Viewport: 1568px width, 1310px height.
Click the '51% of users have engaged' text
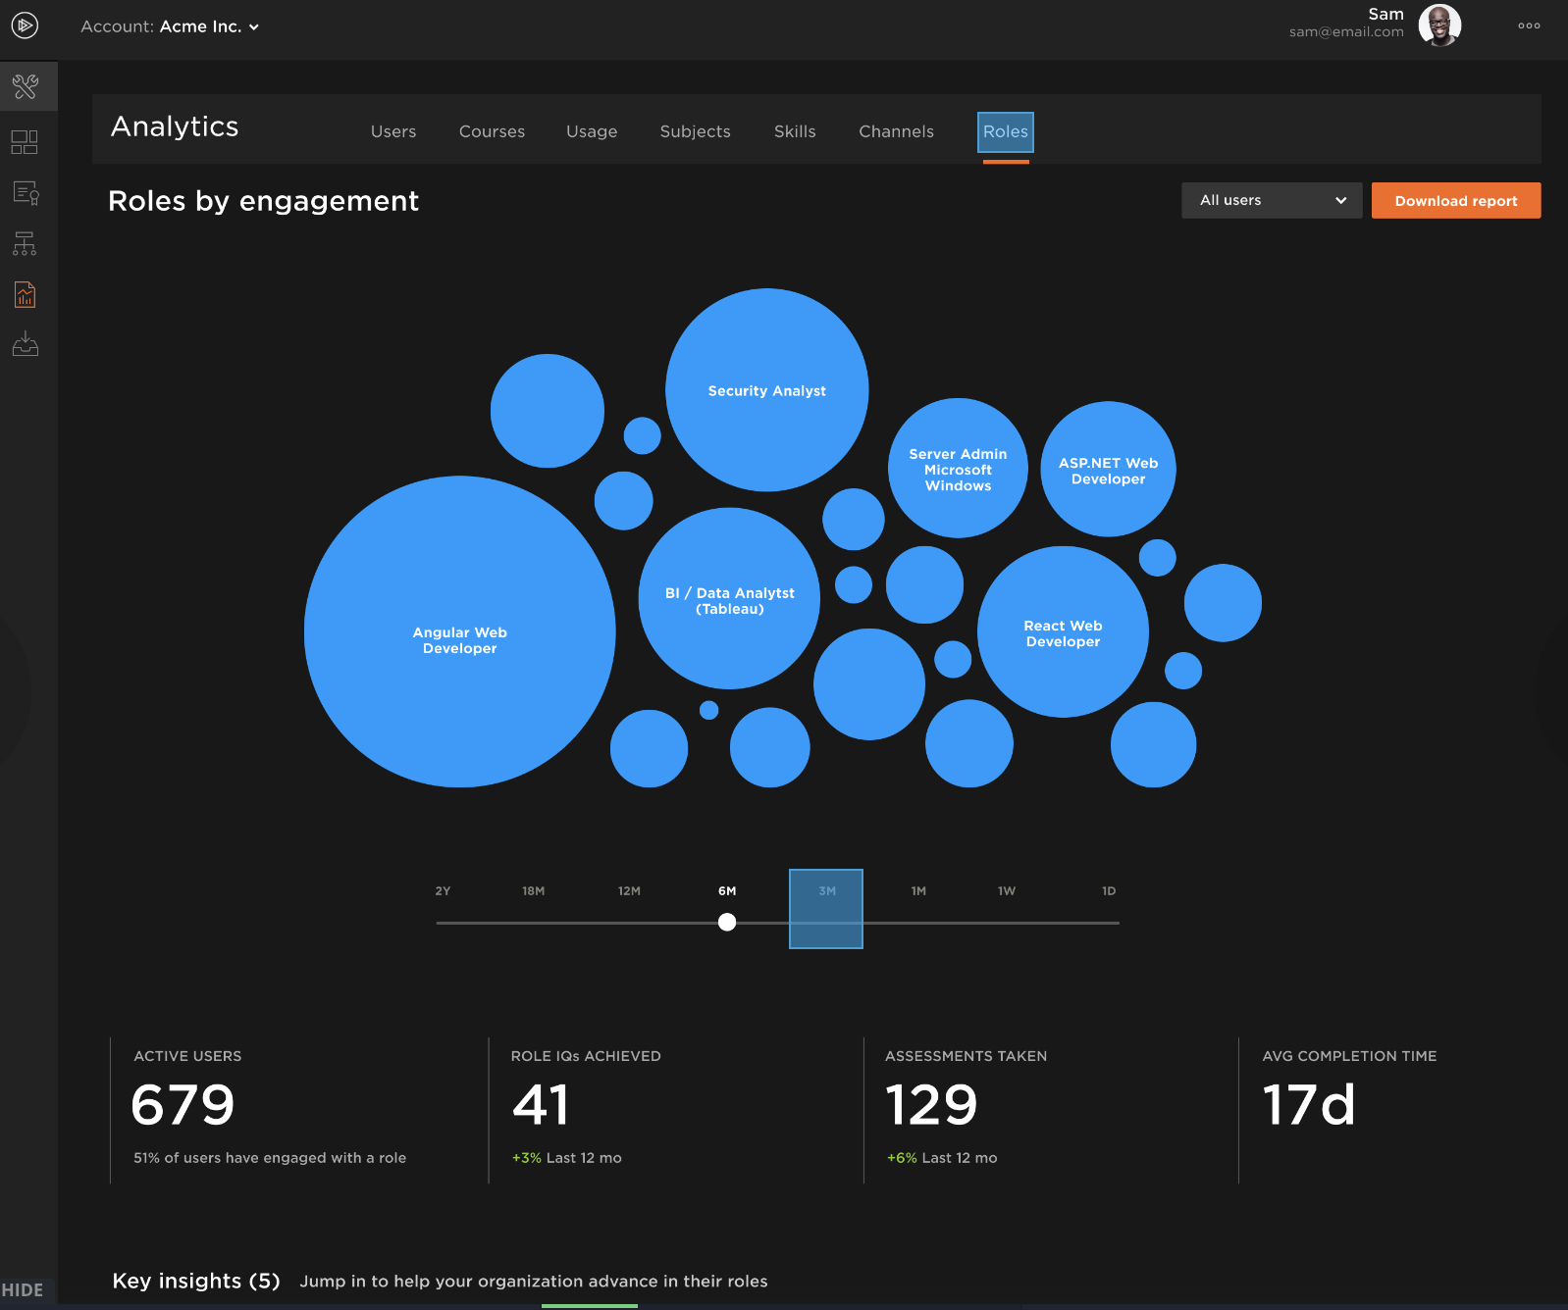click(270, 1158)
